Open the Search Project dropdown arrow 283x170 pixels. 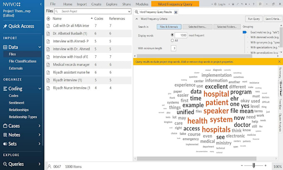pyautogui.click(x=129, y=11)
